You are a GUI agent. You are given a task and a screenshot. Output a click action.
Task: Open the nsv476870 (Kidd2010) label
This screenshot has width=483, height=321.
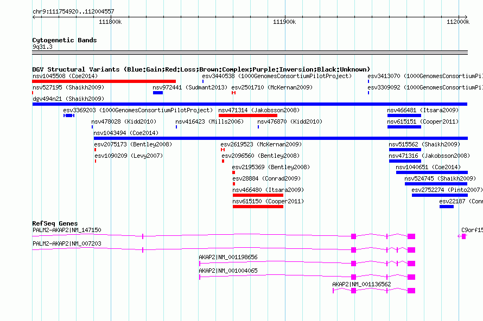point(290,121)
